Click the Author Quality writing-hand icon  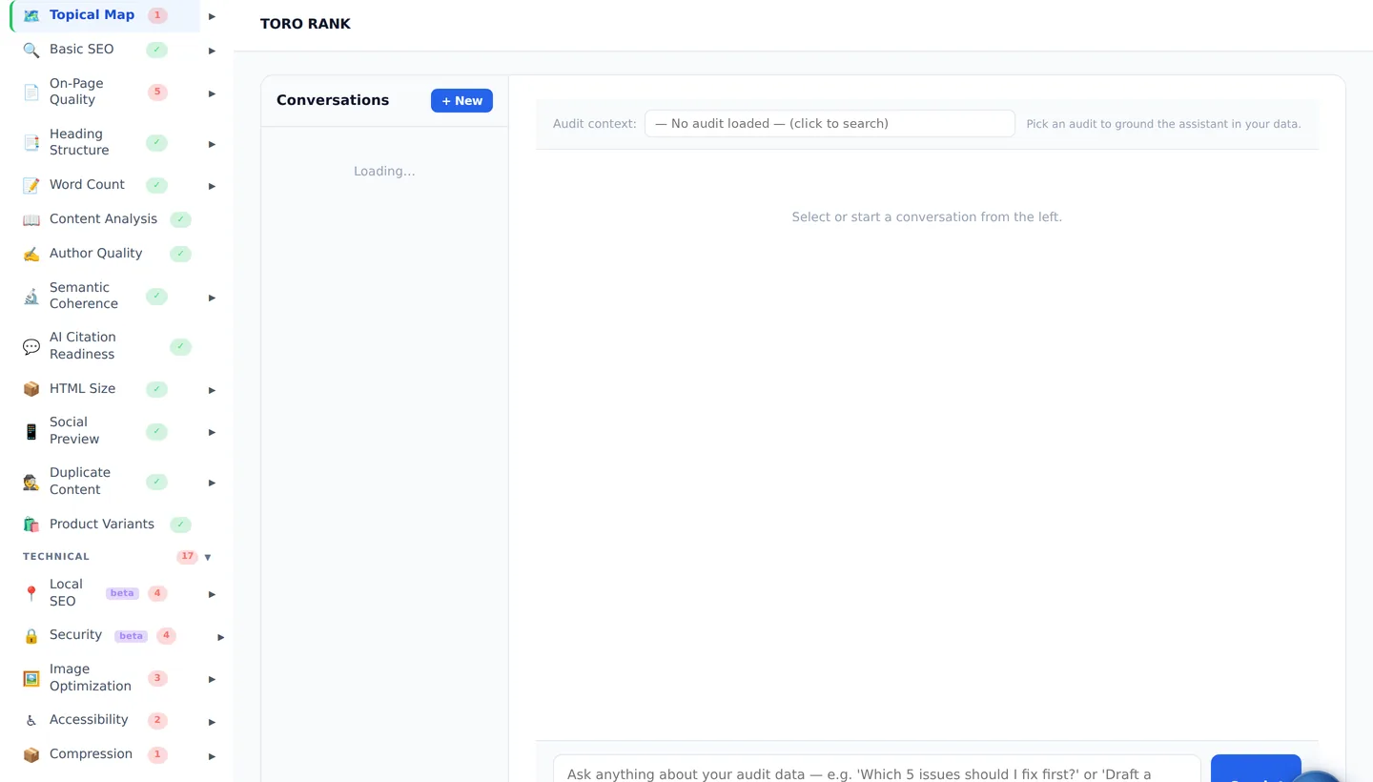[31, 254]
